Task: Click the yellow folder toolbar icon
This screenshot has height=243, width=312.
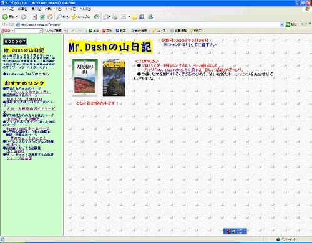Action: coord(134,17)
